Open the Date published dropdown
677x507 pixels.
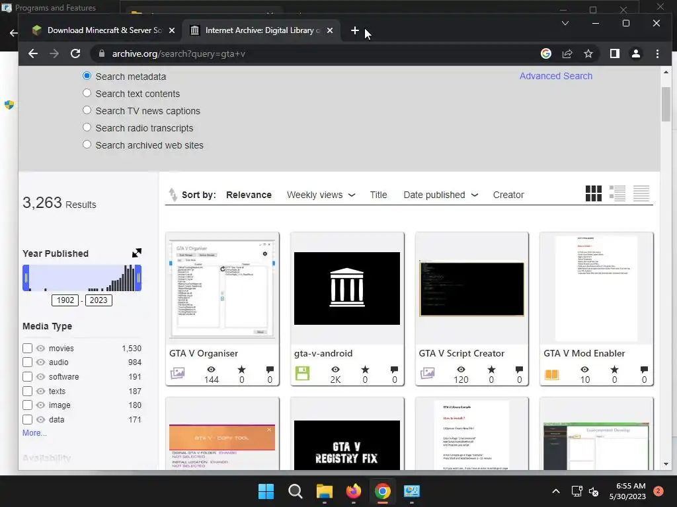point(441,195)
